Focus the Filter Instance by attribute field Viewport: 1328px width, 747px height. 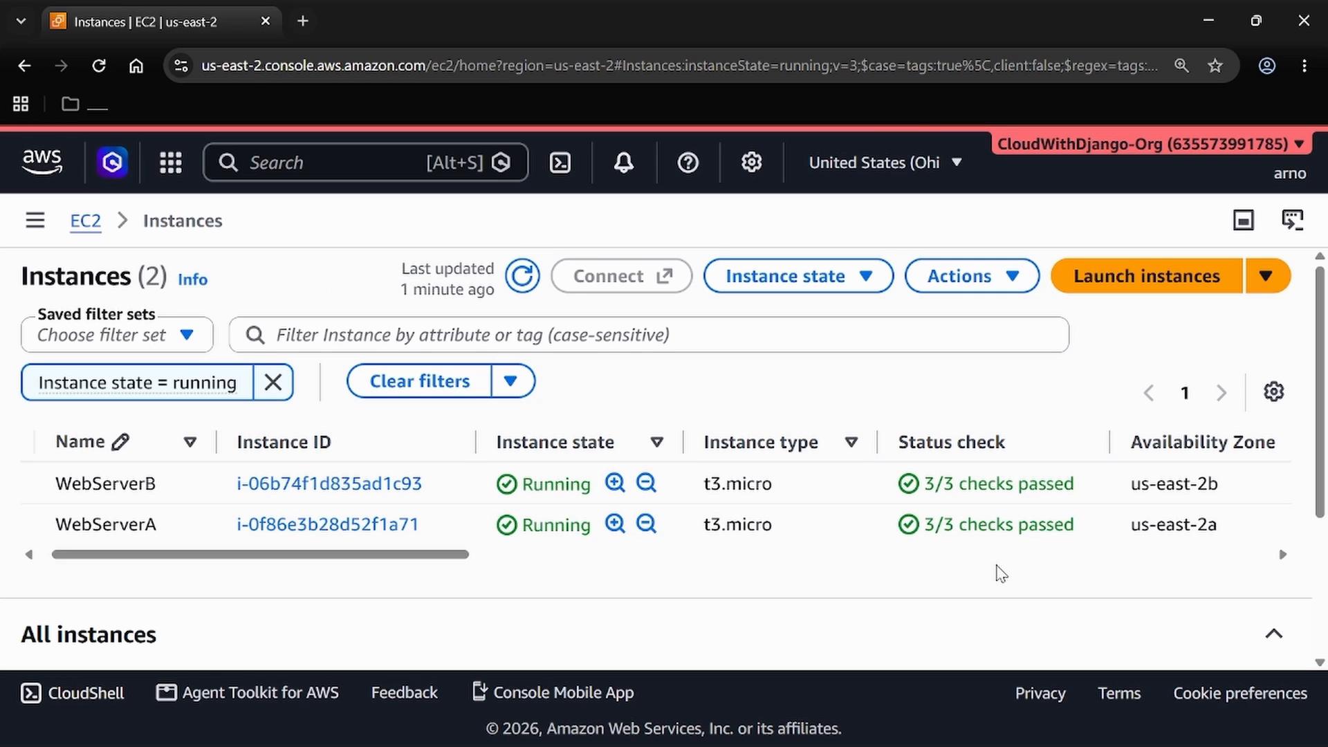tap(649, 335)
